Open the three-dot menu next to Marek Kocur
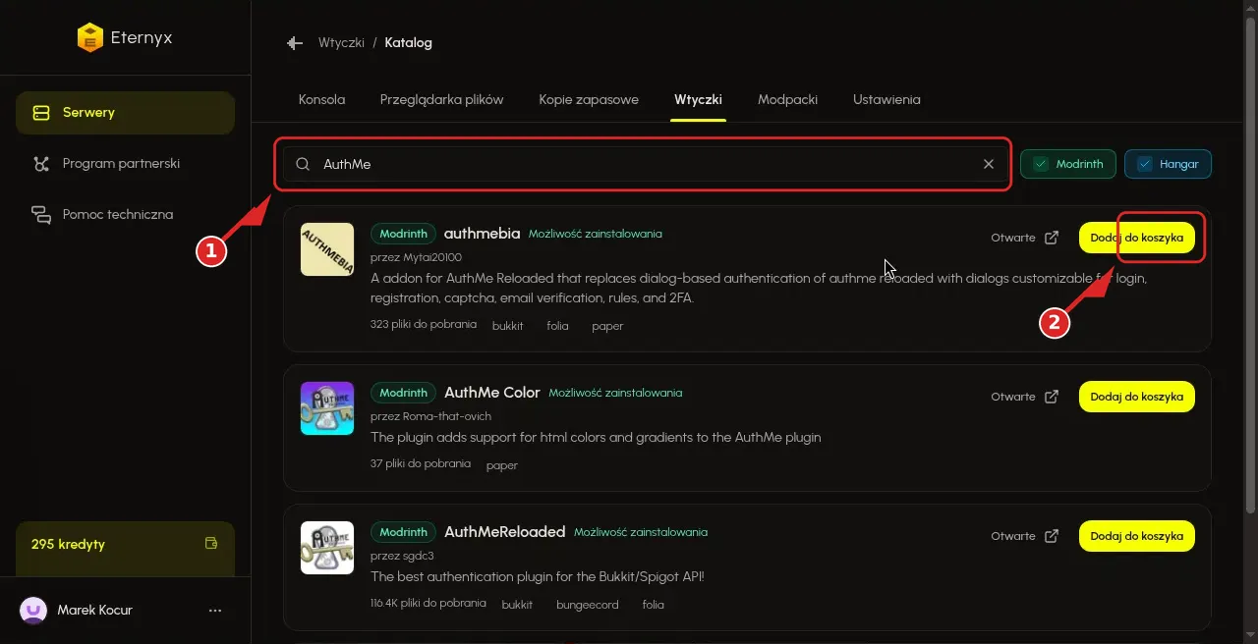Viewport: 1258px width, 644px height. 215,611
